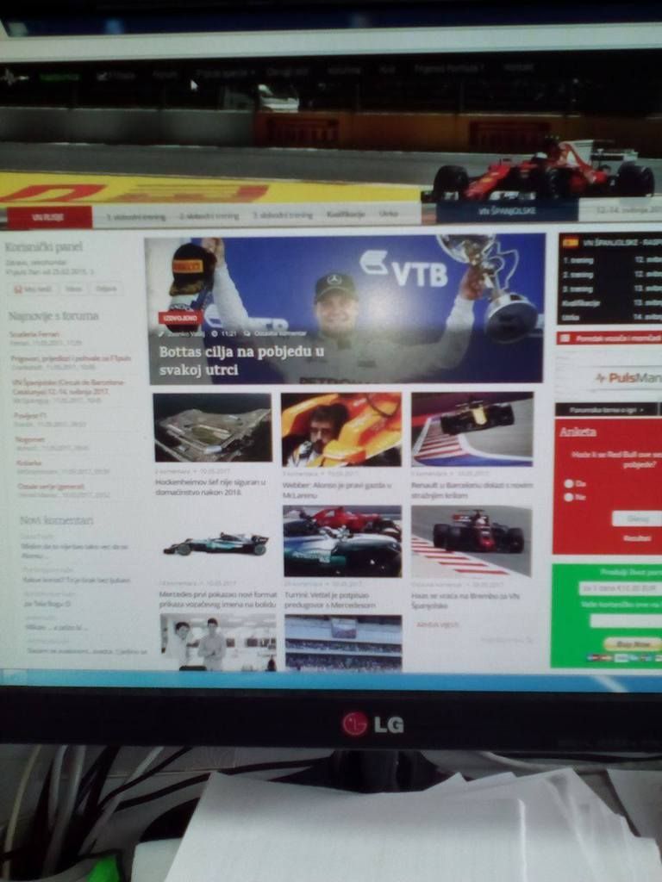This screenshot has height=882, width=662.
Task: Select the "Da" poll radio option
Action: click(569, 483)
